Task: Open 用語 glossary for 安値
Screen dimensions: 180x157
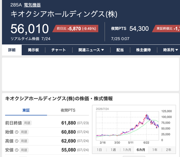Action: point(24,150)
